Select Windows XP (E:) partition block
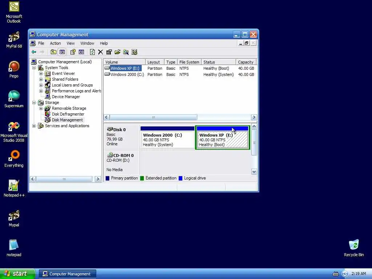 [222, 138]
